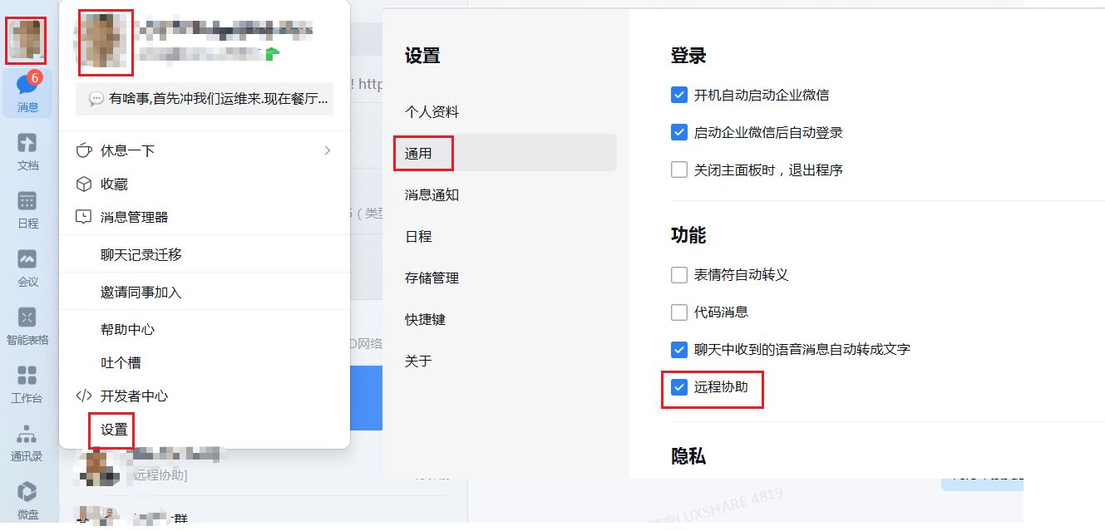
Task: Enable 关闭主面板时，退出程序 checkbox
Action: (x=679, y=170)
